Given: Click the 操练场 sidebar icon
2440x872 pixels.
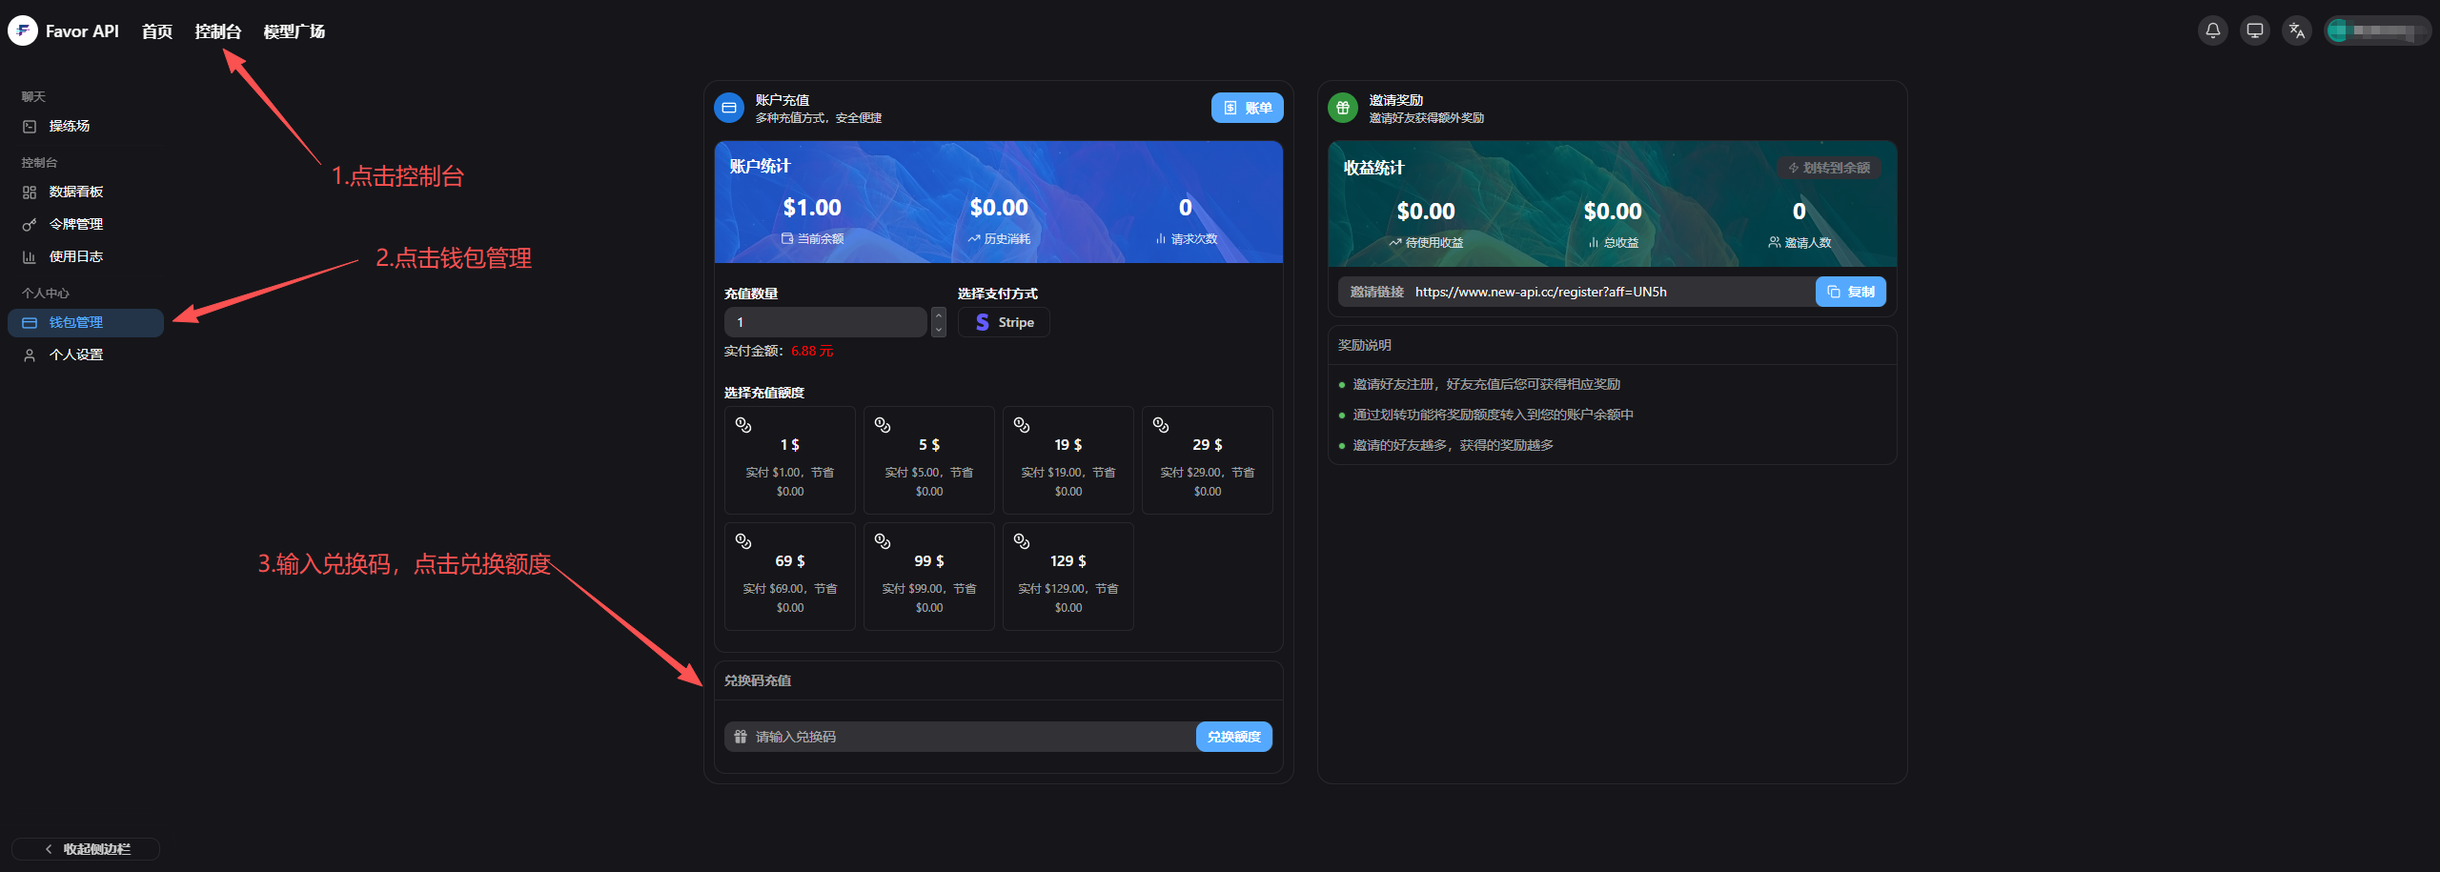Looking at the screenshot, I should click(30, 126).
